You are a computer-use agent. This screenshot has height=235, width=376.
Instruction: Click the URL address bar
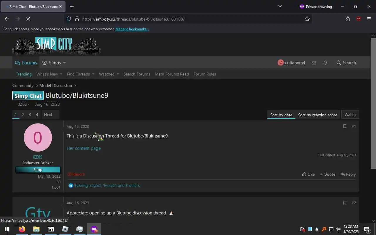pos(188,19)
